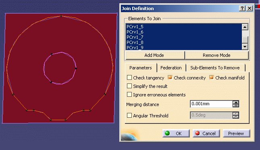Increase Merging distance with up stepper
This screenshot has width=260, height=150.
pos(236,102)
